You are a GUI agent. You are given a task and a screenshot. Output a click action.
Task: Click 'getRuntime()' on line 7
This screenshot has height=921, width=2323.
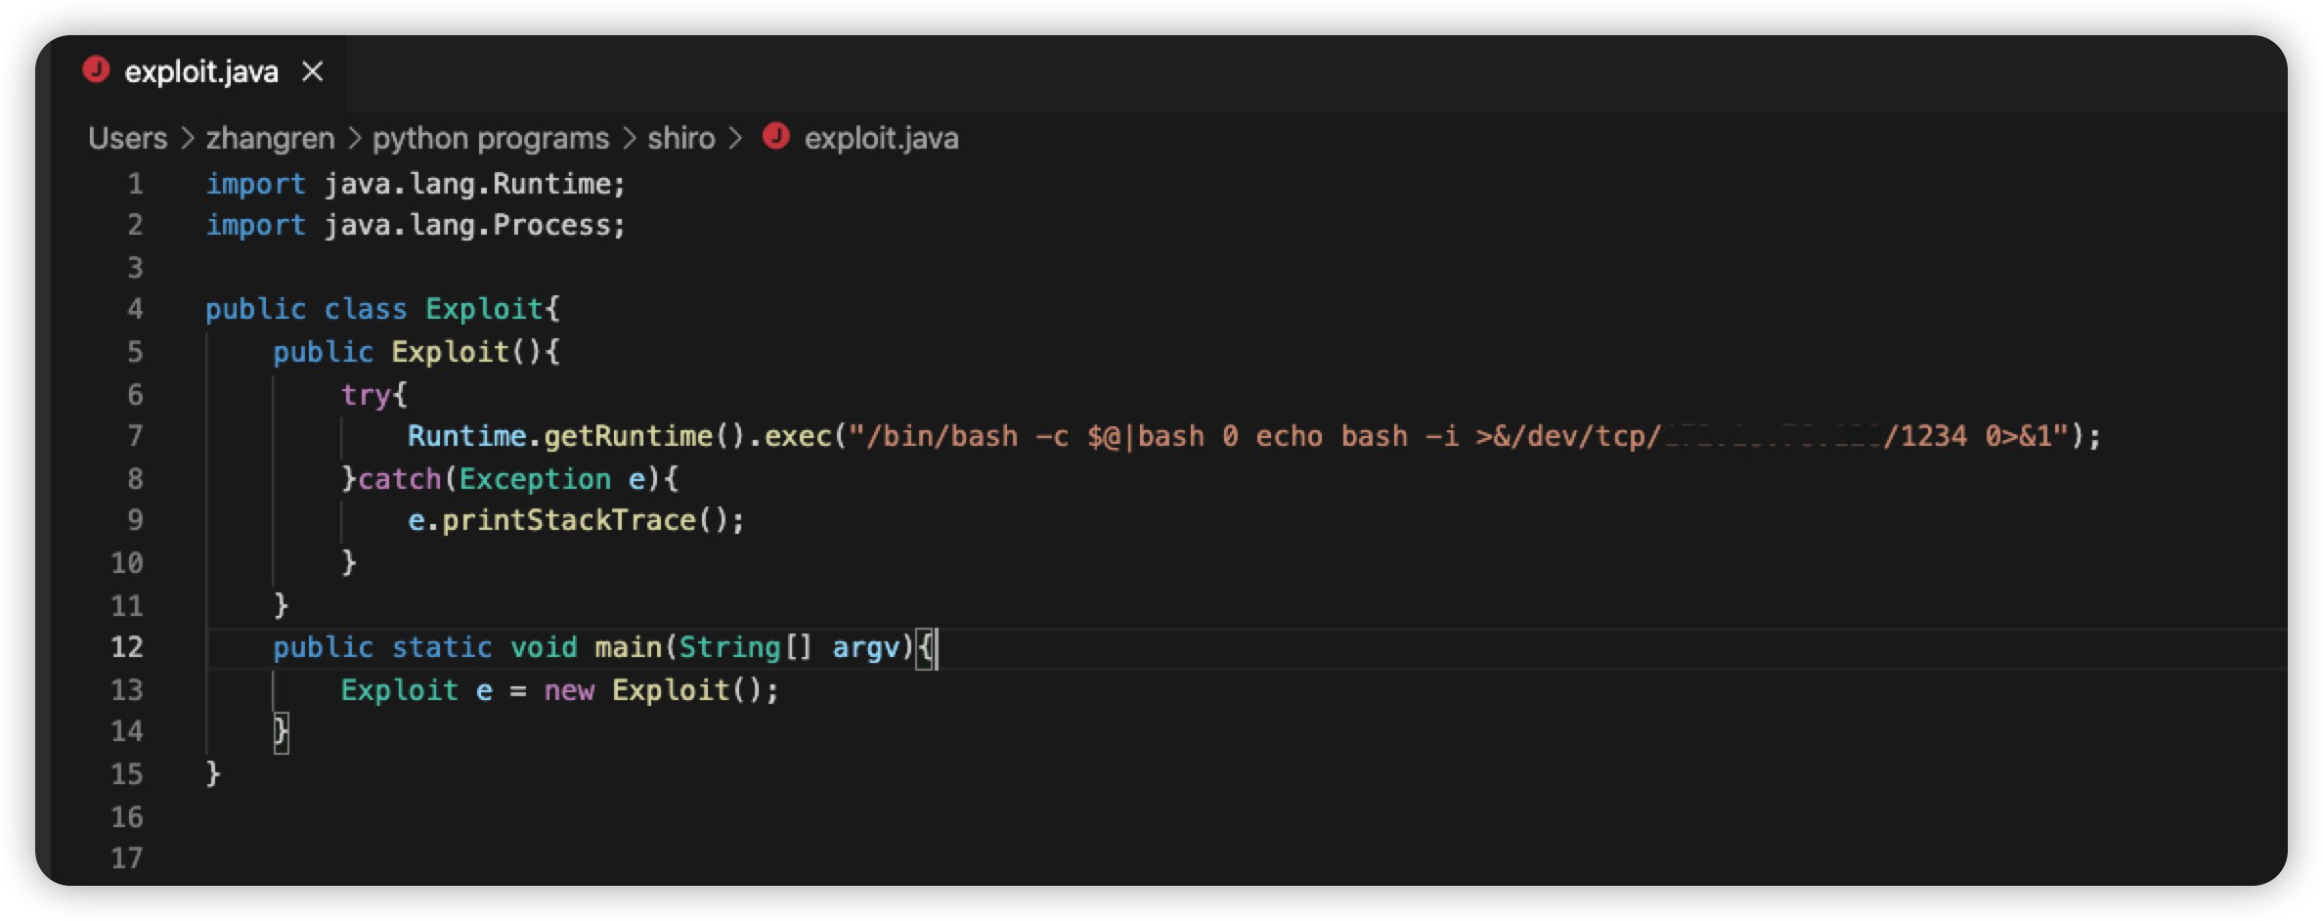pyautogui.click(x=644, y=436)
